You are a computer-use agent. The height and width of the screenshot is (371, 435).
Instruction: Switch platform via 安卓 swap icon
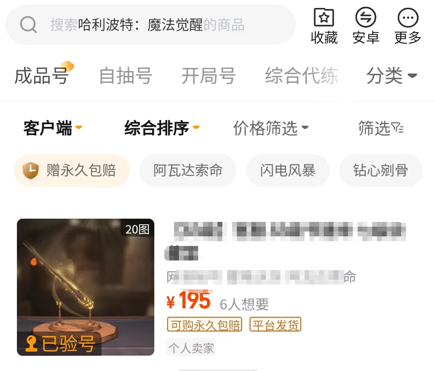click(x=366, y=17)
